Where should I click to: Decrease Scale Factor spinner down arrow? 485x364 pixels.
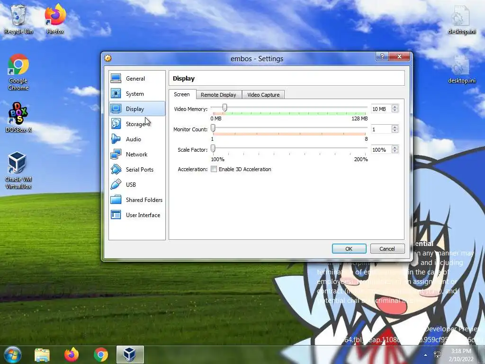pyautogui.click(x=395, y=151)
